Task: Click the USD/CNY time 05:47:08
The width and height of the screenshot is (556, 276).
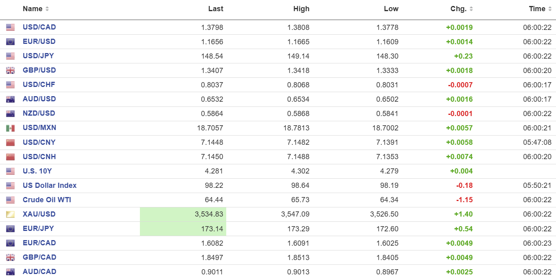Action: coord(537,142)
